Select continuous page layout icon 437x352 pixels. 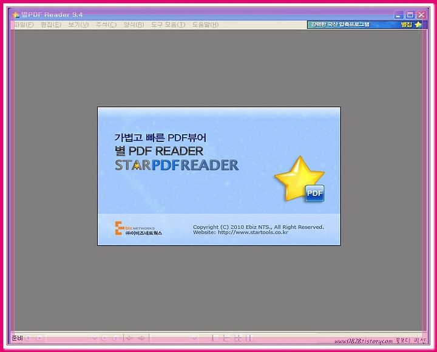coord(226,338)
